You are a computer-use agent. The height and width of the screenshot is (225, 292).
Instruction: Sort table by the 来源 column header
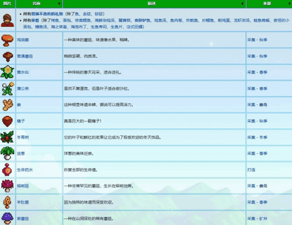pos(269,3)
